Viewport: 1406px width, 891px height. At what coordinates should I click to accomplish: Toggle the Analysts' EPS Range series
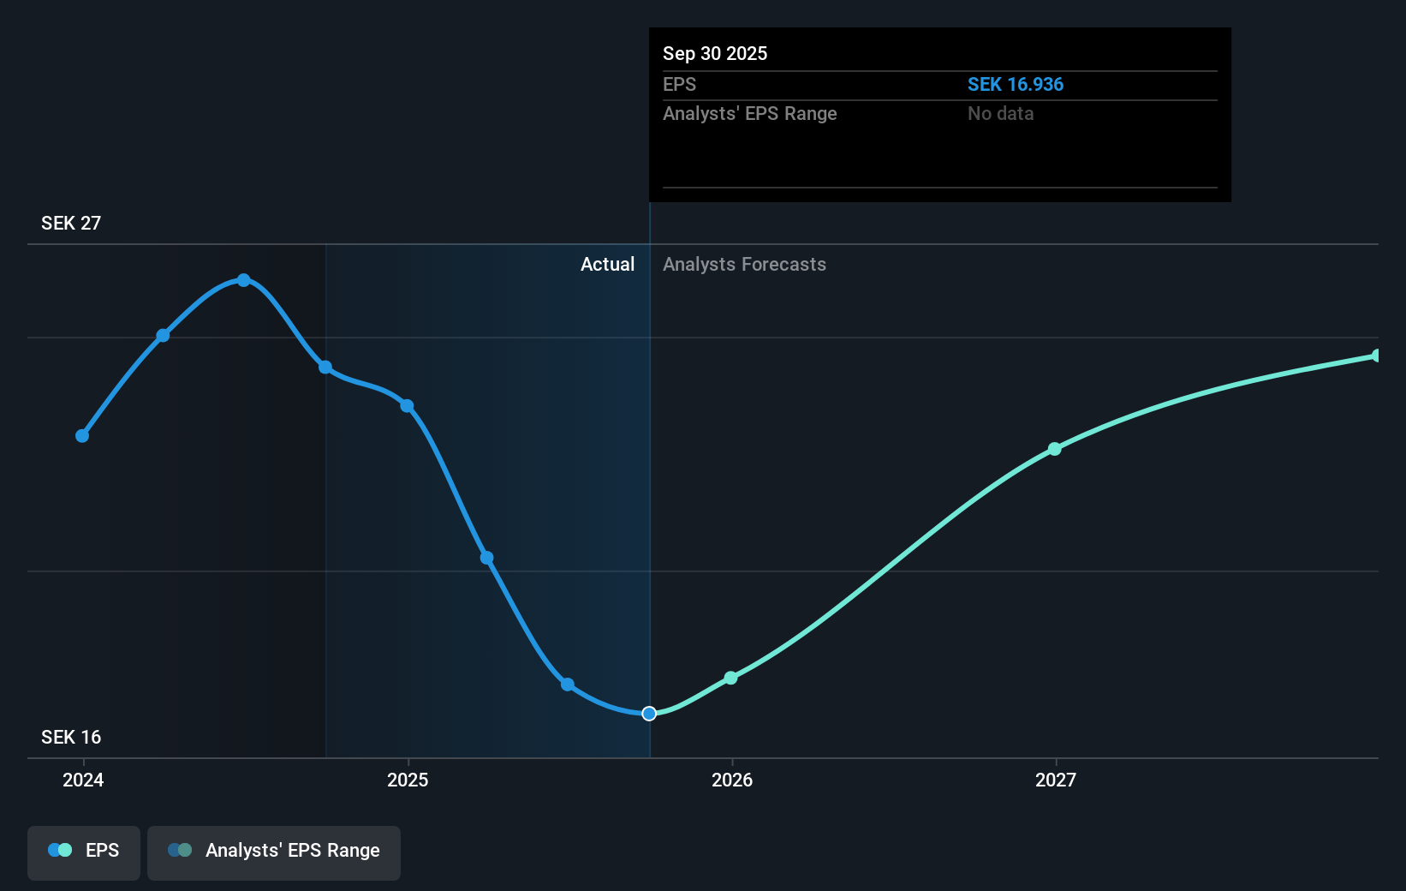point(273,852)
